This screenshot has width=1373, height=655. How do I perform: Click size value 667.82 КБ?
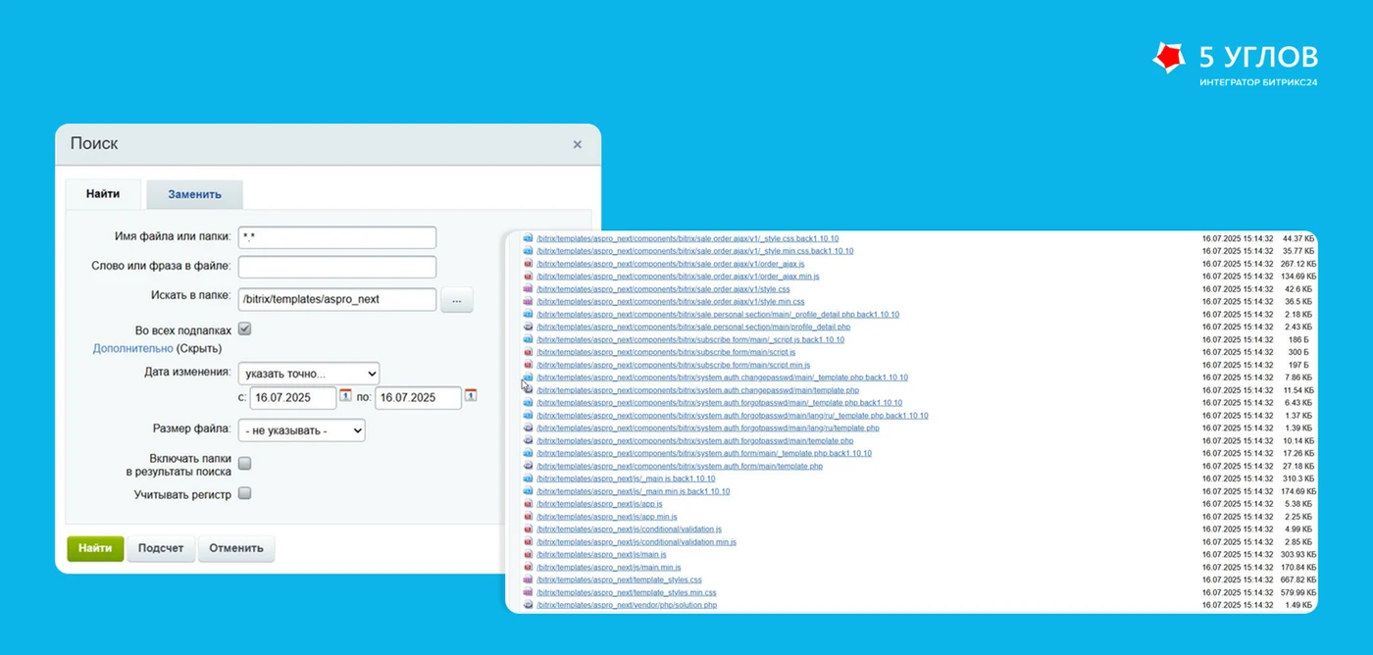coord(1297,580)
